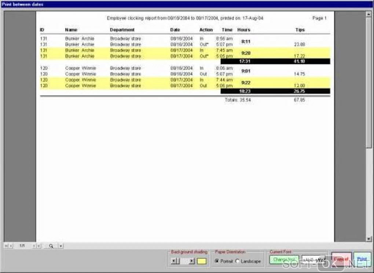Click the Tips column header

[x=300, y=30]
